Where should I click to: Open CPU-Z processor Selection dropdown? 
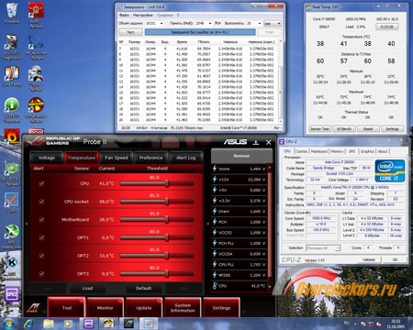(x=323, y=247)
